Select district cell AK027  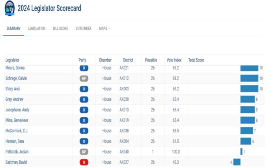124,162
